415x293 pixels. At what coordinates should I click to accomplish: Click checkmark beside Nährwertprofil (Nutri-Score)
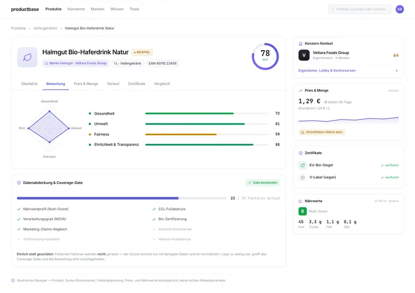(x=19, y=209)
